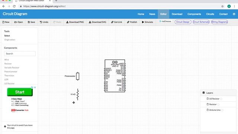238x134 pixels.
Task: Create a new circuit with New
Action: [x=6, y=22]
